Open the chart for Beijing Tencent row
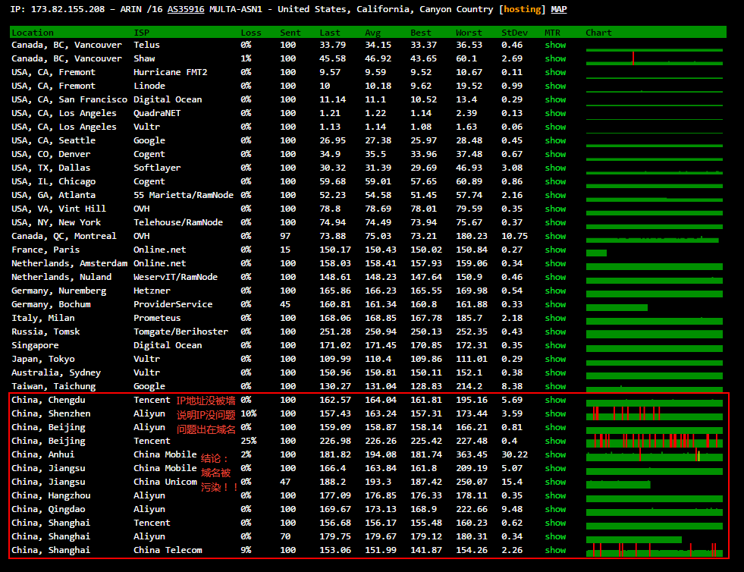Image resolution: width=744 pixels, height=572 pixels. click(655, 441)
